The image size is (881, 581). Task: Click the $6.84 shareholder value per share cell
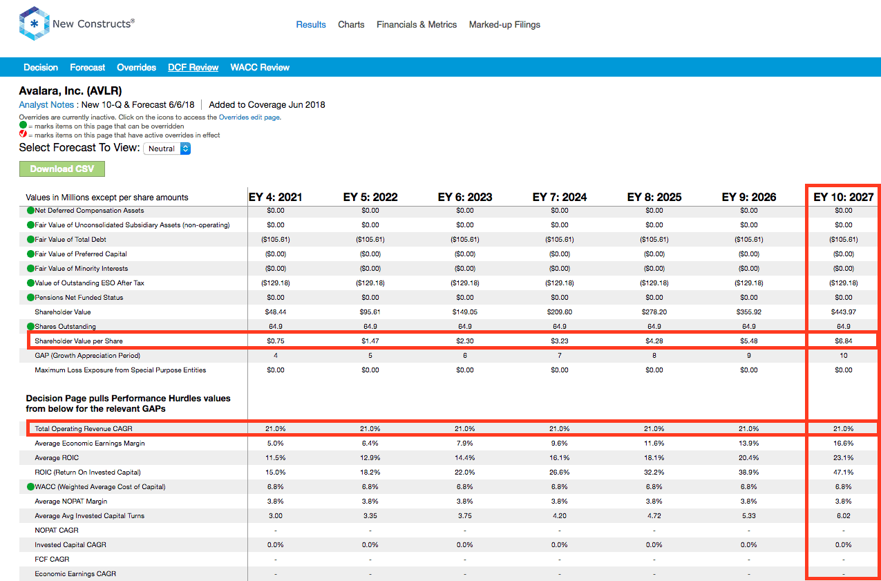pyautogui.click(x=844, y=341)
